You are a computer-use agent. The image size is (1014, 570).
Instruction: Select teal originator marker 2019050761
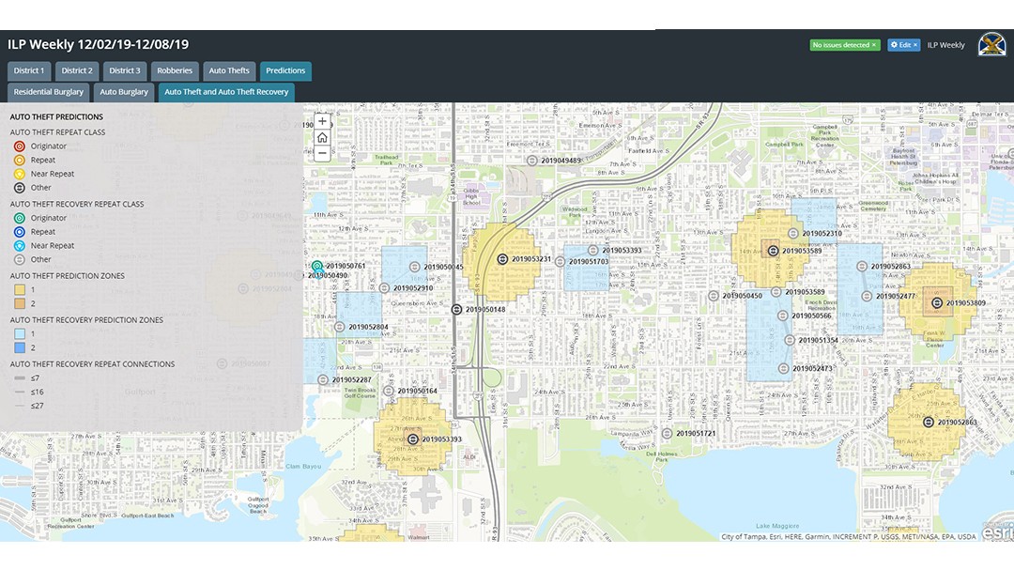pos(317,266)
